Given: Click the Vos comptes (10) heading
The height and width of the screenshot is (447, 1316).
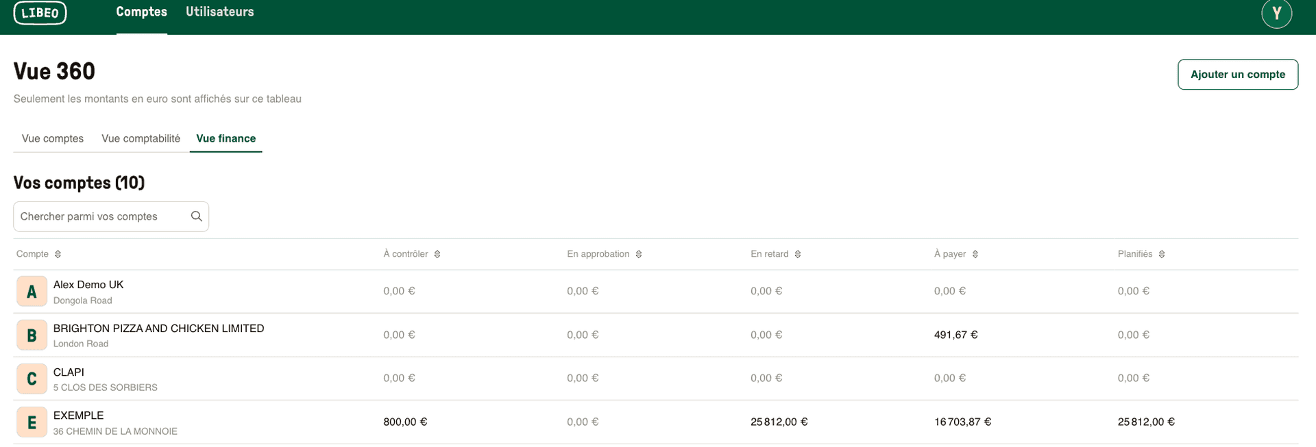Looking at the screenshot, I should tap(79, 183).
